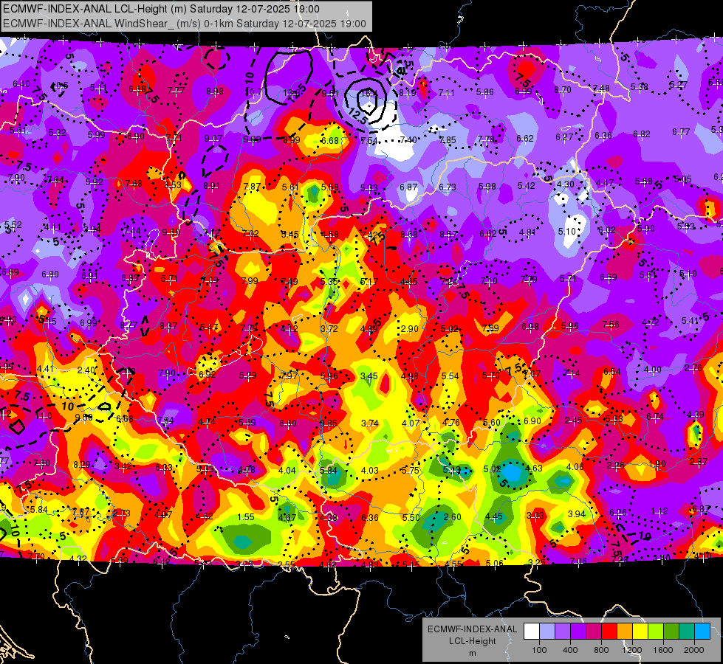Click the legend label ECMWF-INDEX-ANAL

(472, 629)
